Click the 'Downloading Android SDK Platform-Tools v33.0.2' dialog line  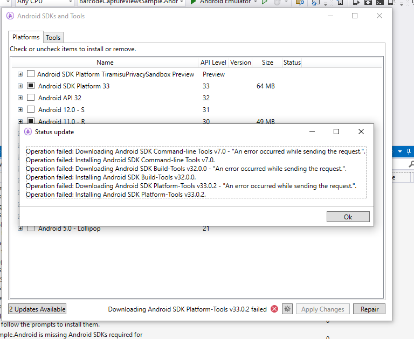click(191, 186)
